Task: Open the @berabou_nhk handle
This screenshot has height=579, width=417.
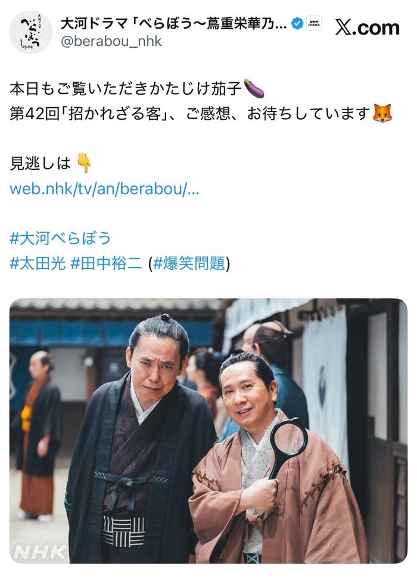Action: pyautogui.click(x=111, y=41)
